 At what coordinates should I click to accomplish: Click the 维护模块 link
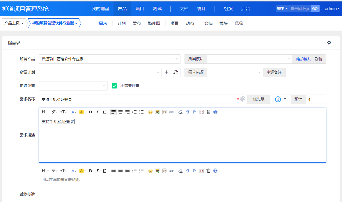pyautogui.click(x=304, y=59)
